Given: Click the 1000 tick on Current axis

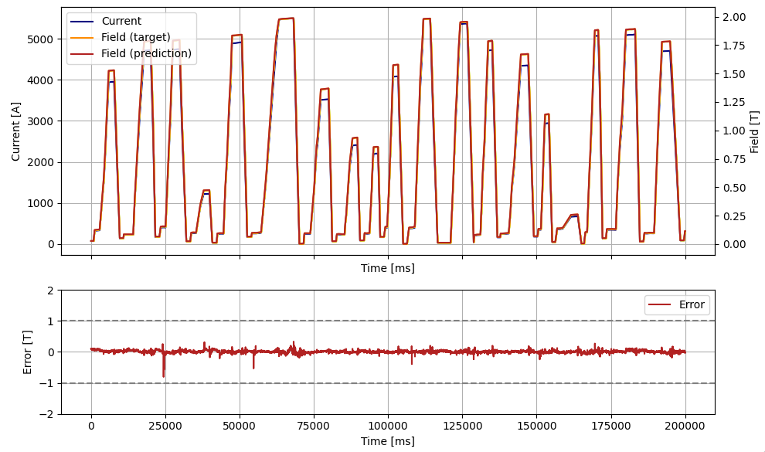Looking at the screenshot, I should coord(40,204).
